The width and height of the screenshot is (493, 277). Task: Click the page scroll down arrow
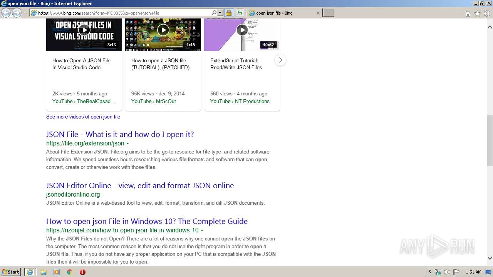click(490, 258)
